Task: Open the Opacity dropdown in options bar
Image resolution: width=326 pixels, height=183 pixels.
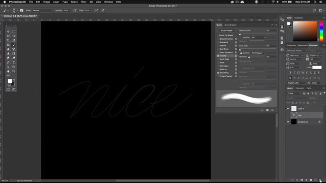Action: pyautogui.click(x=70, y=10)
